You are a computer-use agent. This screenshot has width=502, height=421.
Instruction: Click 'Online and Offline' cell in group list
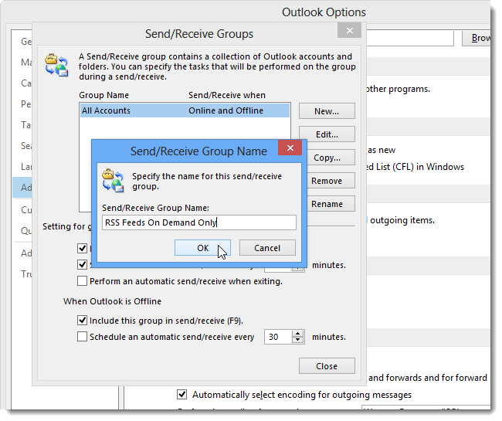pos(226,110)
